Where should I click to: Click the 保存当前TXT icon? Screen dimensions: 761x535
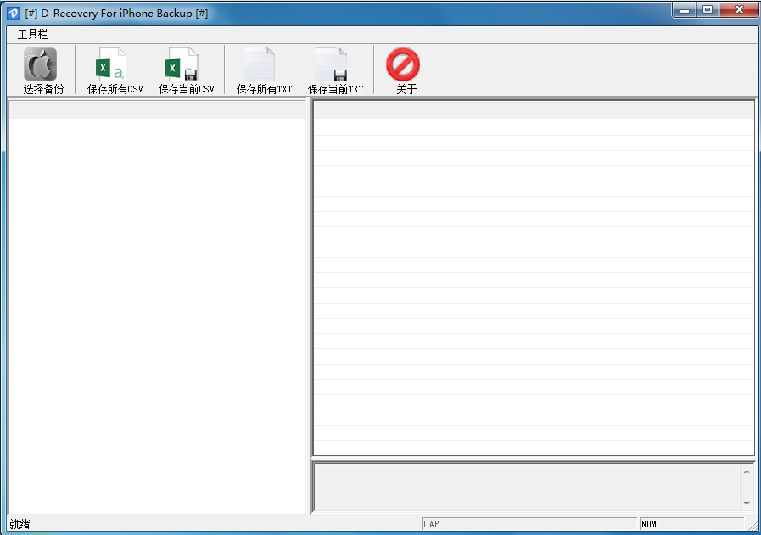pyautogui.click(x=331, y=64)
